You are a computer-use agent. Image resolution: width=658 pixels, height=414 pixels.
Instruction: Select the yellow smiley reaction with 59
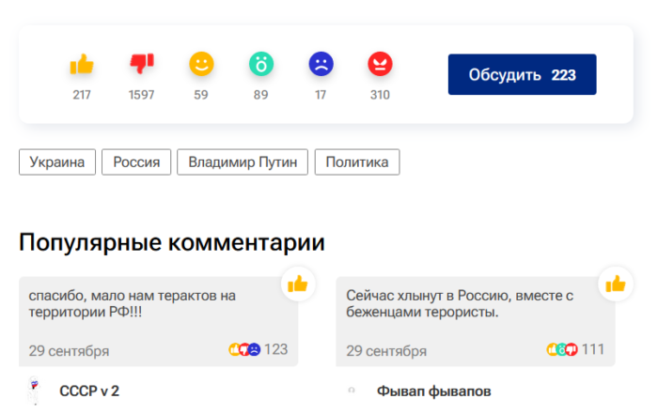tap(201, 64)
